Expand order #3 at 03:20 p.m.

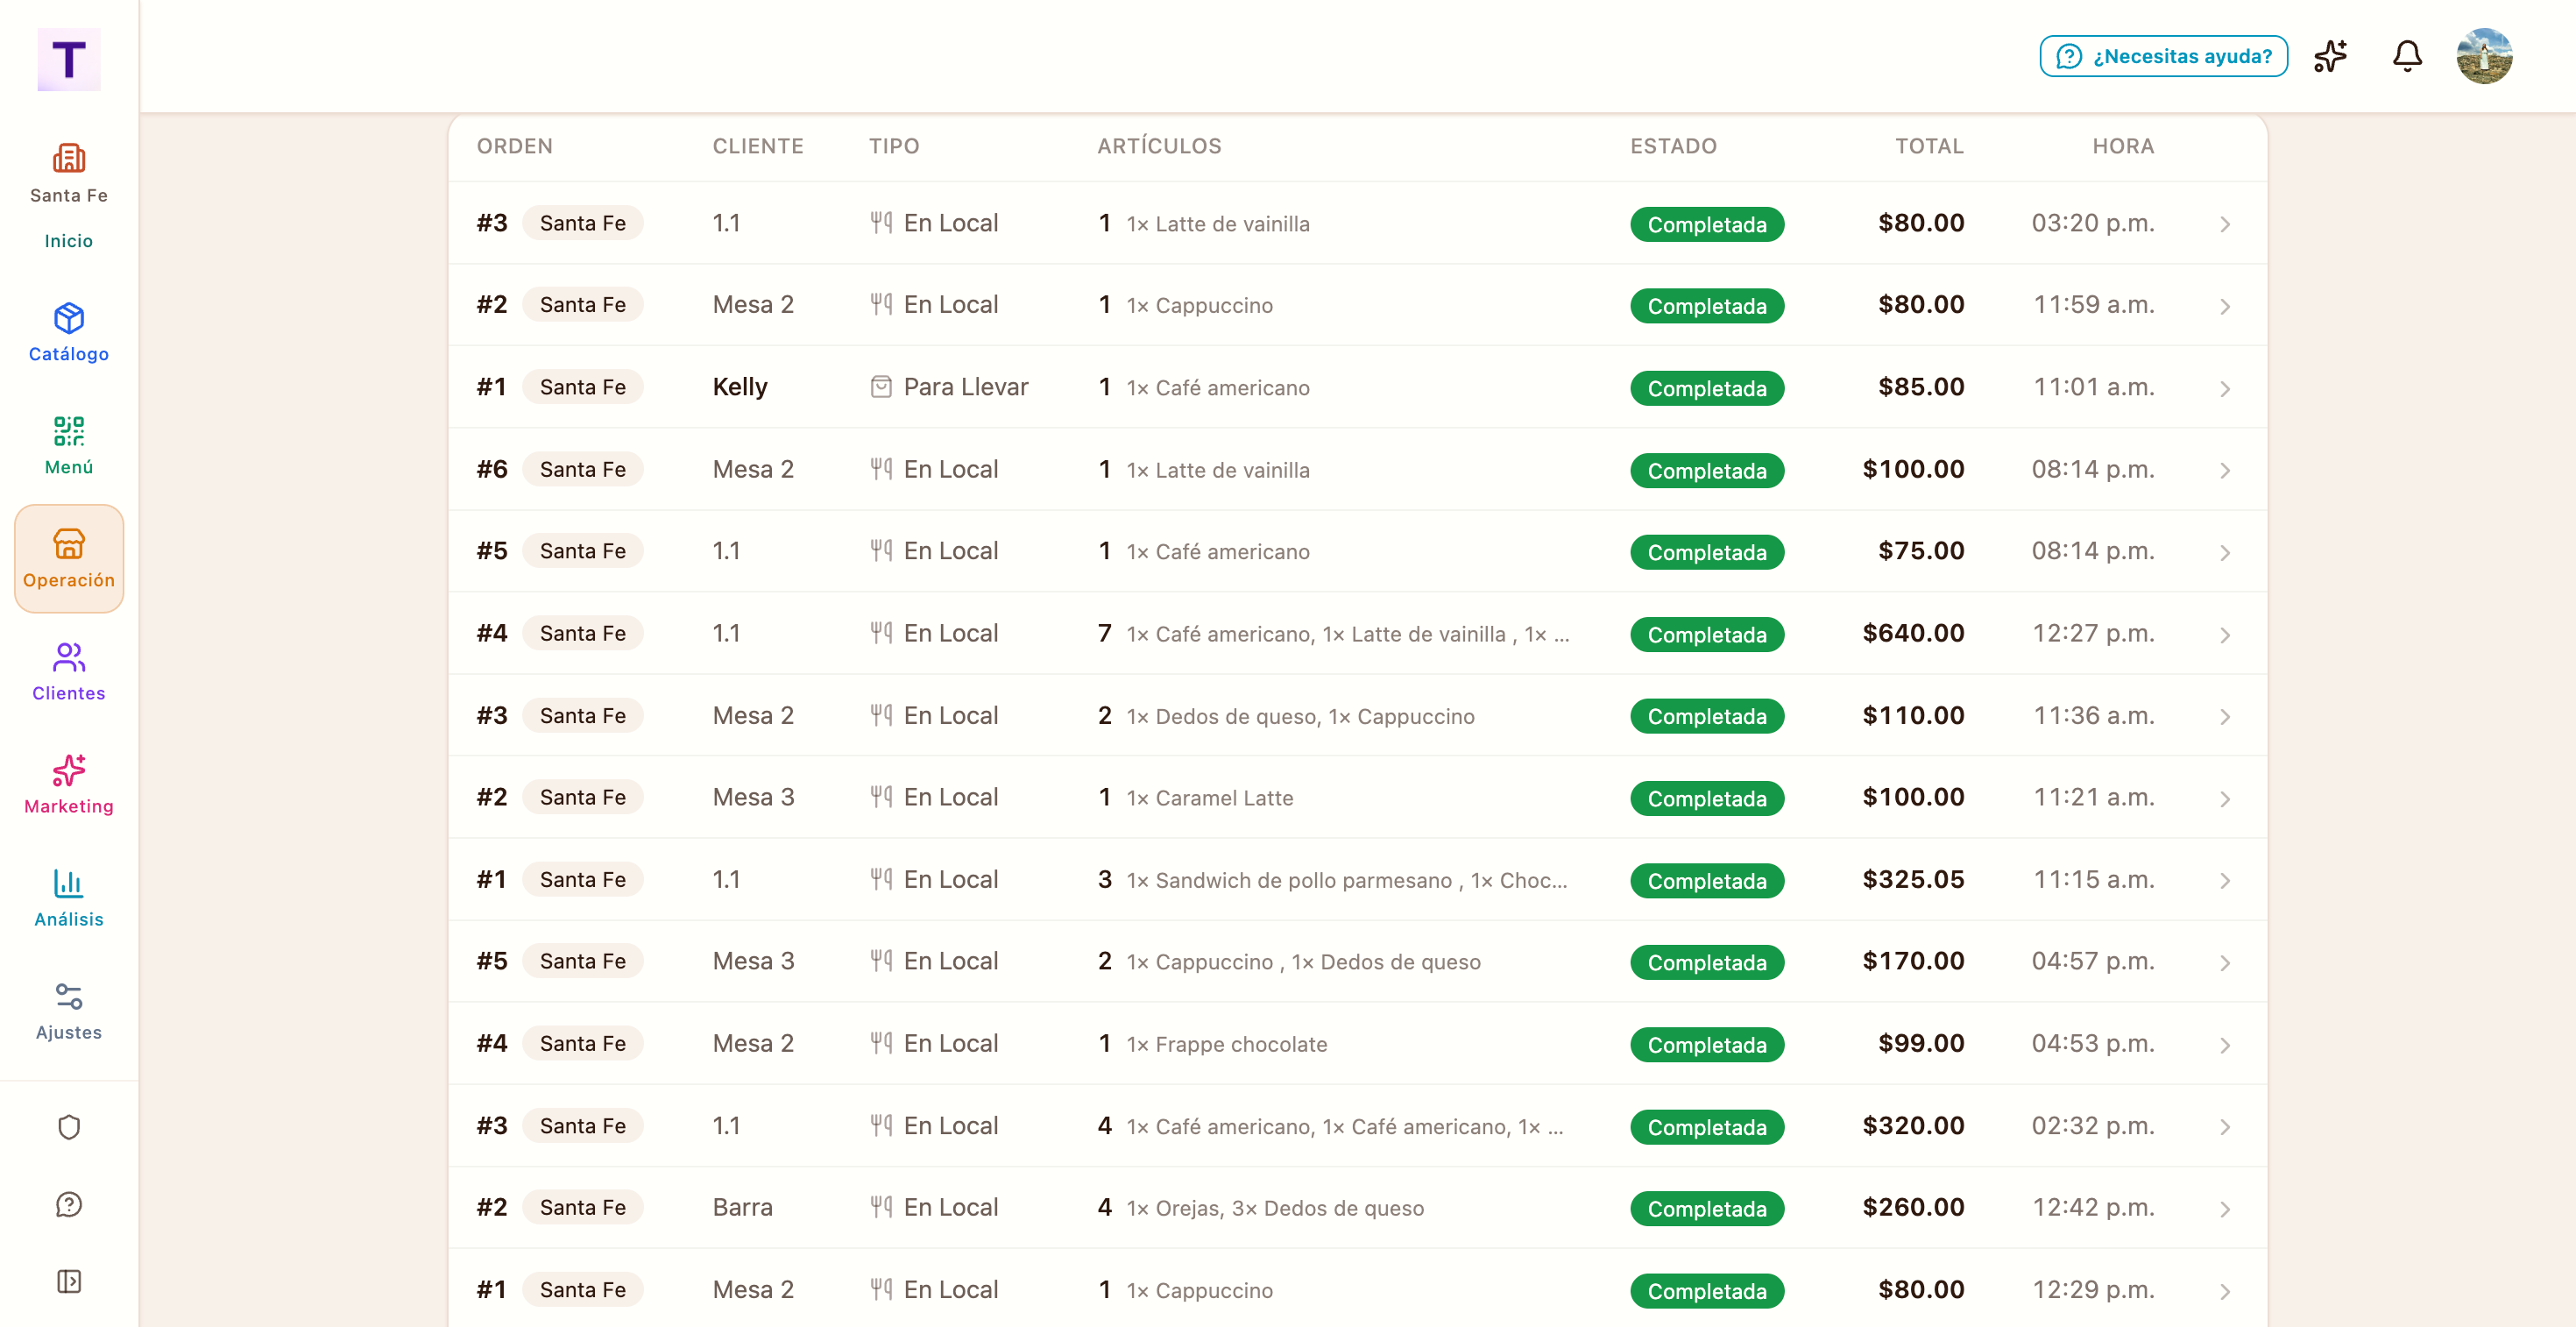[2225, 224]
